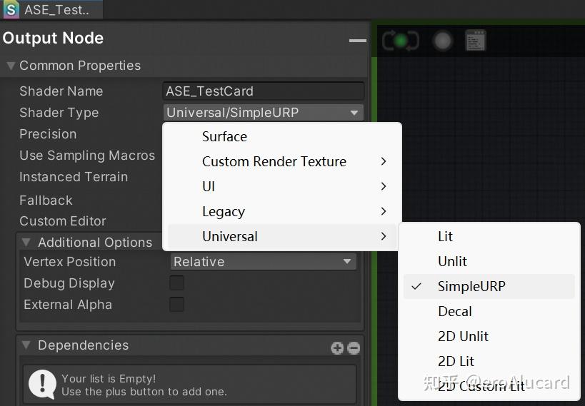Click the empty list warning icon
This screenshot has width=585, height=406.
[x=42, y=385]
